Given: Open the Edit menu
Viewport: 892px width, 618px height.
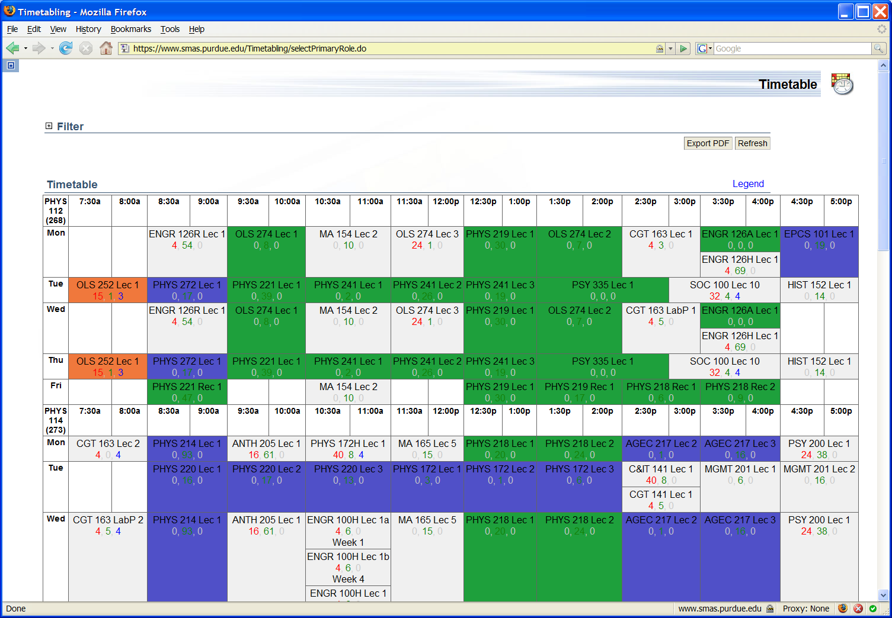Looking at the screenshot, I should tap(34, 29).
